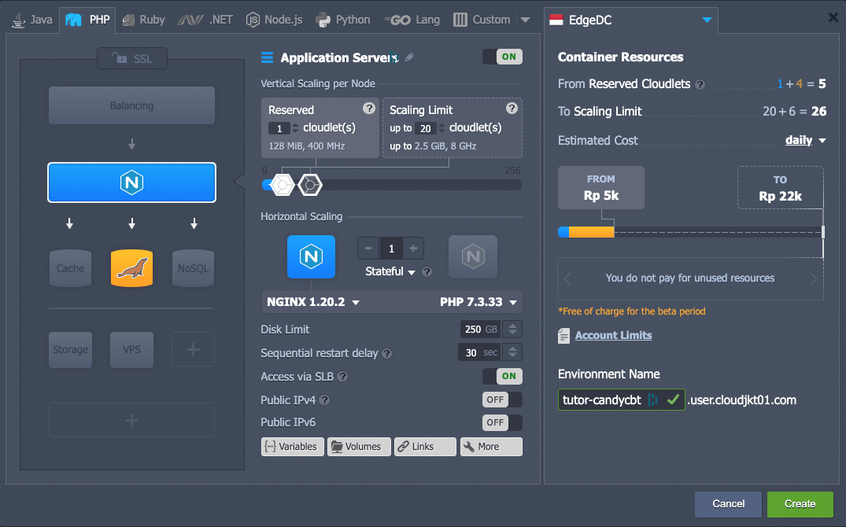Adjust the restart delay stepper
Screen dimensions: 846x527
pyautogui.click(x=512, y=352)
